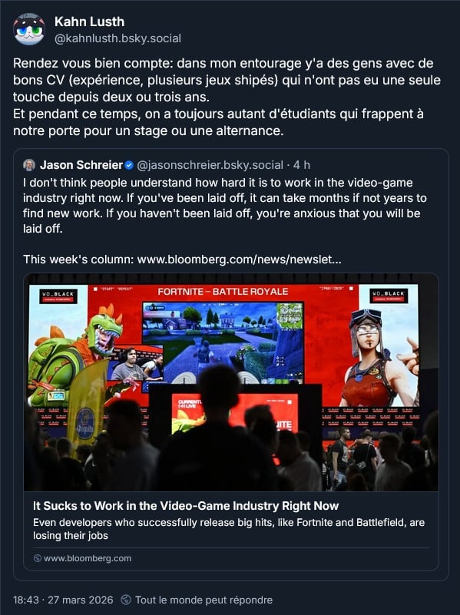Image resolution: width=460 pixels, height=615 pixels.
Task: Open the Fortnite Battle Royale preview image
Action: click(x=231, y=382)
